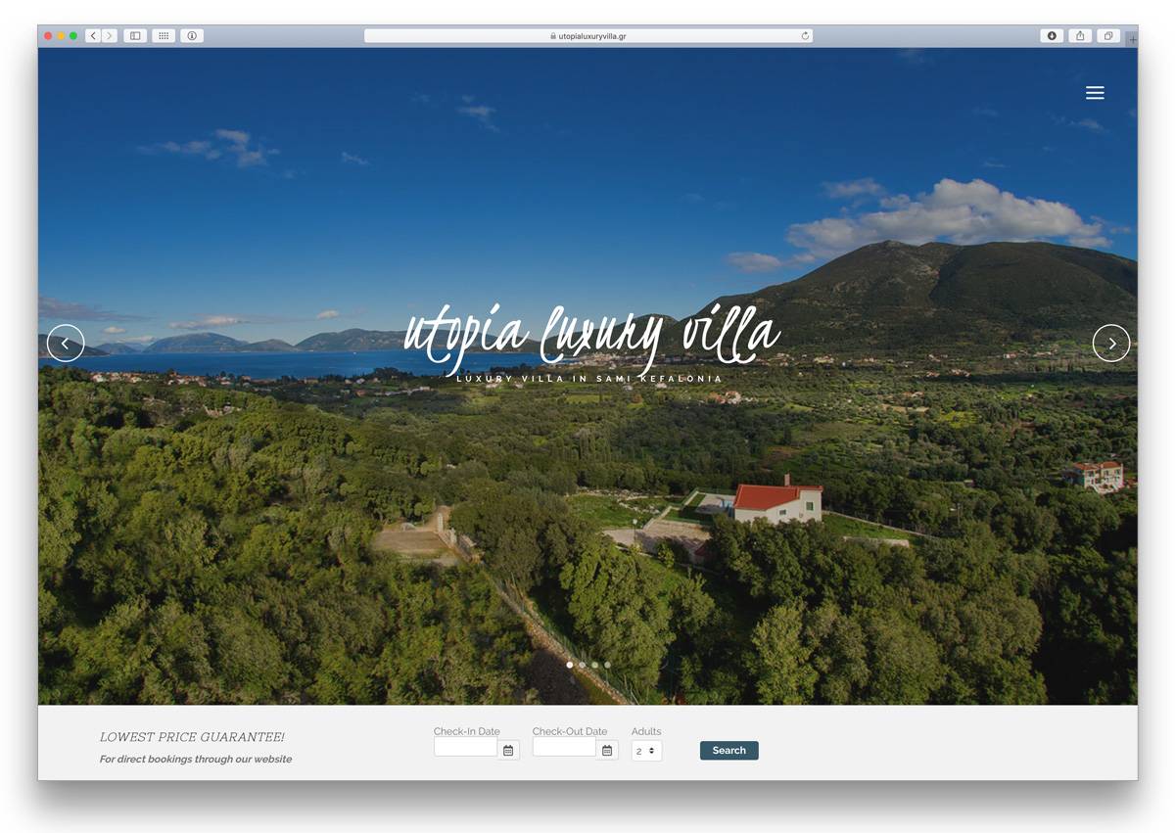Click the Safari forward button

point(109,35)
